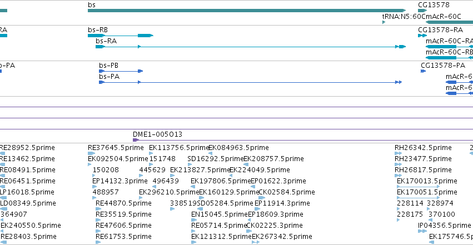Click the EK170013.5prime EST label

pyautogui.click(x=427, y=181)
